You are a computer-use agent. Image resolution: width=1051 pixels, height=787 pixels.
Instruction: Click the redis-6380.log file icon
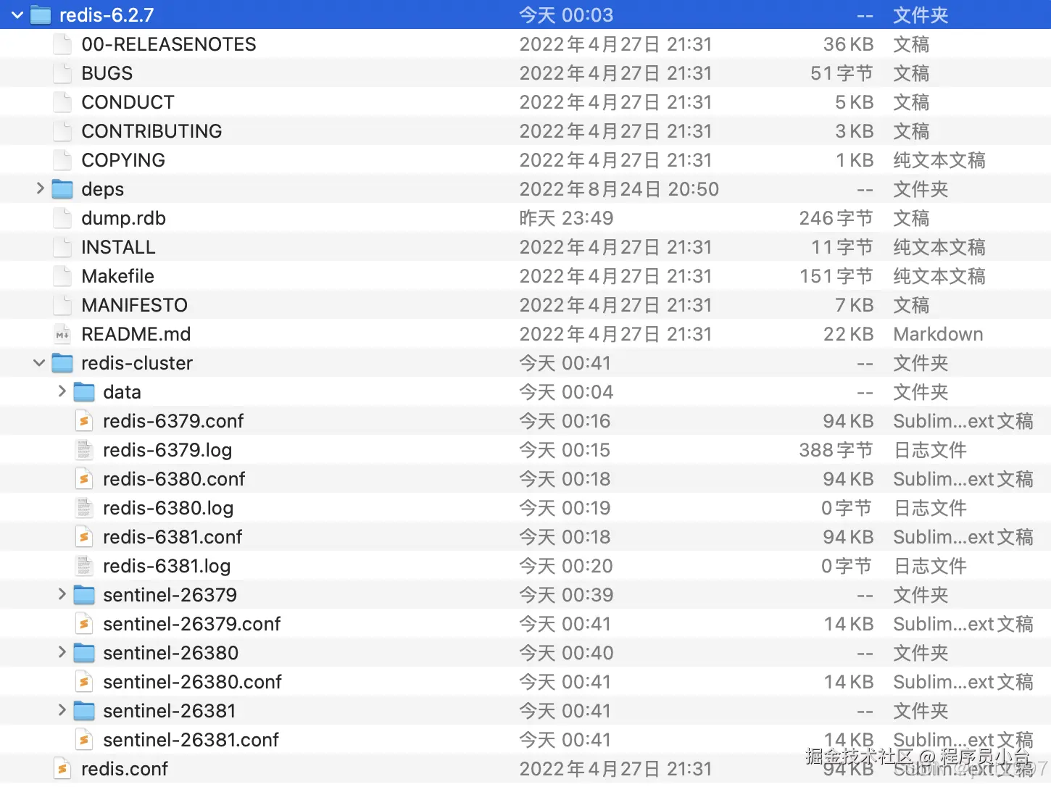[x=85, y=508]
